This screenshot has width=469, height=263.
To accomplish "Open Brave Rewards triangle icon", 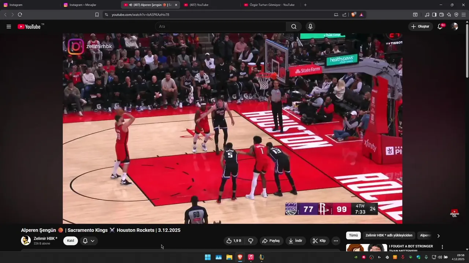I will tap(361, 15).
